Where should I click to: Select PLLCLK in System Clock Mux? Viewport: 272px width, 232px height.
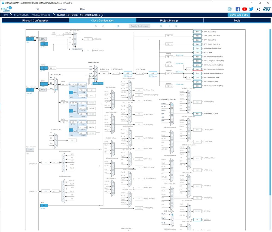click(96, 79)
